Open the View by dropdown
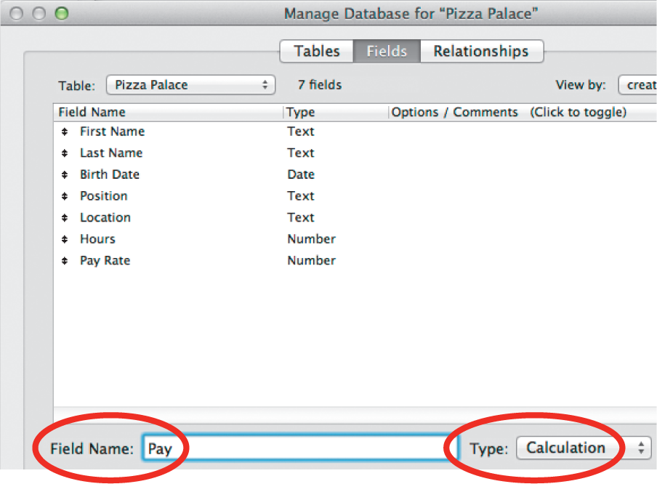 [637, 85]
